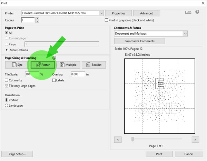Open the Comments & Forms dropdown
207x161 pixels.
[x=185, y=34]
